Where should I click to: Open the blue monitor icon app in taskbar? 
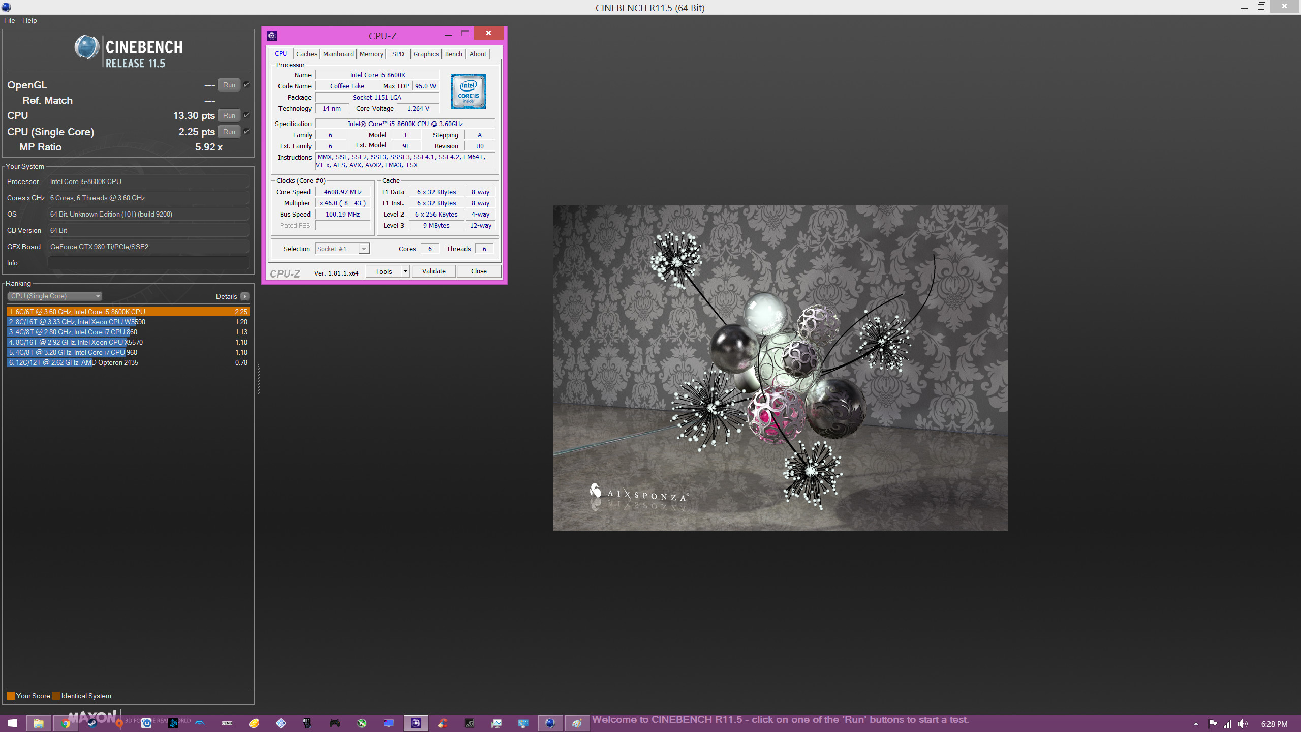pos(389,723)
